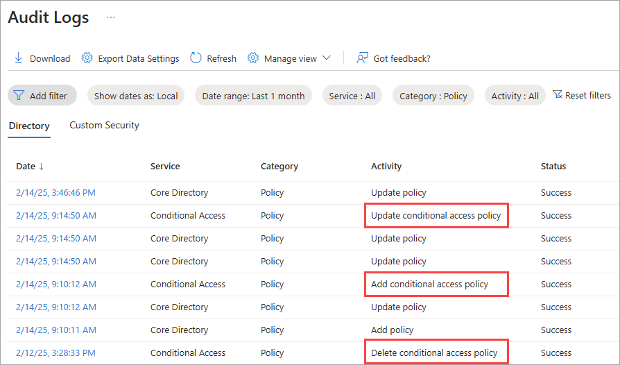Click the Download arrow icon

click(19, 58)
